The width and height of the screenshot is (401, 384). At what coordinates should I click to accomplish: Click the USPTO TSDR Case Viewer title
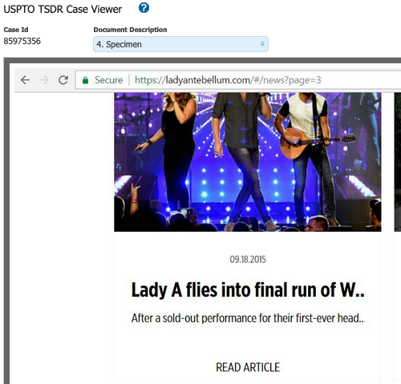pyautogui.click(x=63, y=9)
